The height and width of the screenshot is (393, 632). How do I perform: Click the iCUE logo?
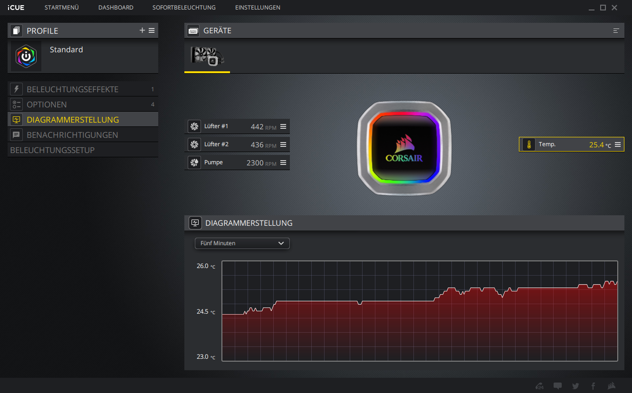tap(16, 8)
